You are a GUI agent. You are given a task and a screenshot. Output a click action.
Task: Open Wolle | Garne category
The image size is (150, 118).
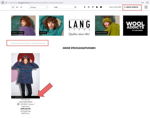(21, 26)
